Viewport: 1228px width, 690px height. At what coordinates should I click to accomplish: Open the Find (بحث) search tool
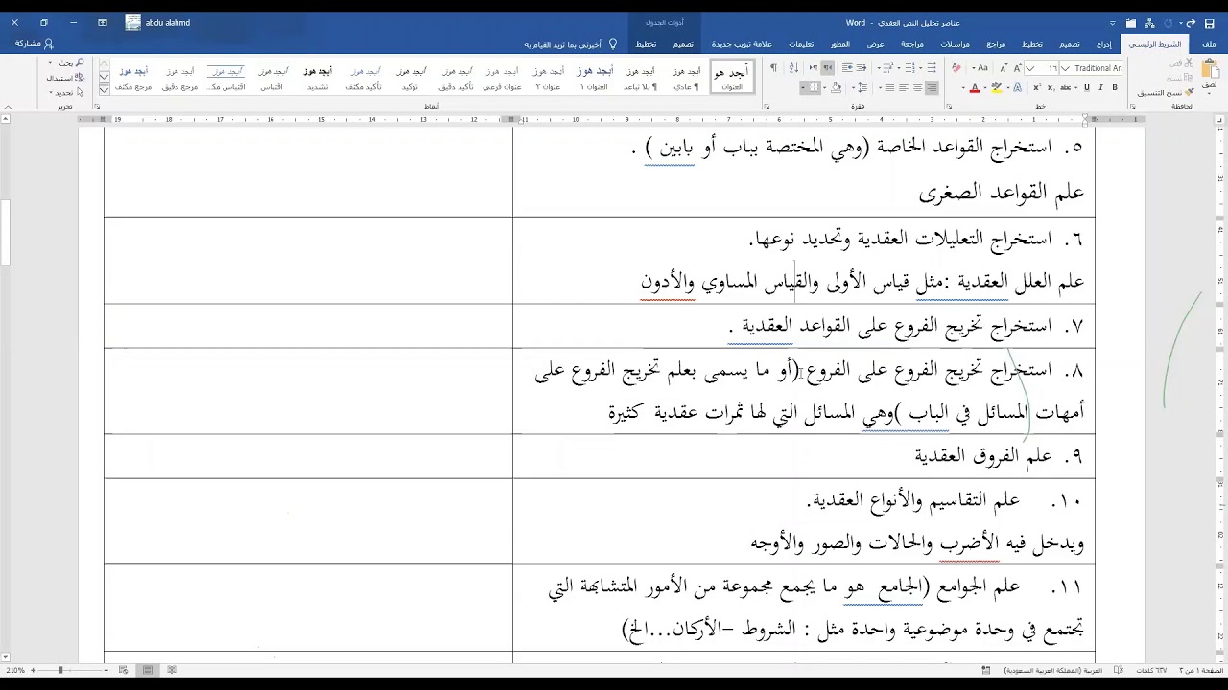point(69,63)
